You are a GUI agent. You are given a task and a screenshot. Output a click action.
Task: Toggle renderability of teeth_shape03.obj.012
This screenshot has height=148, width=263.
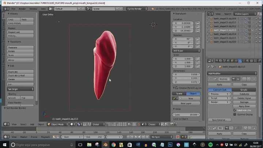point(260,26)
